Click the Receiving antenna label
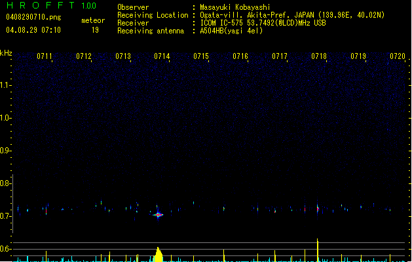 click(151, 31)
